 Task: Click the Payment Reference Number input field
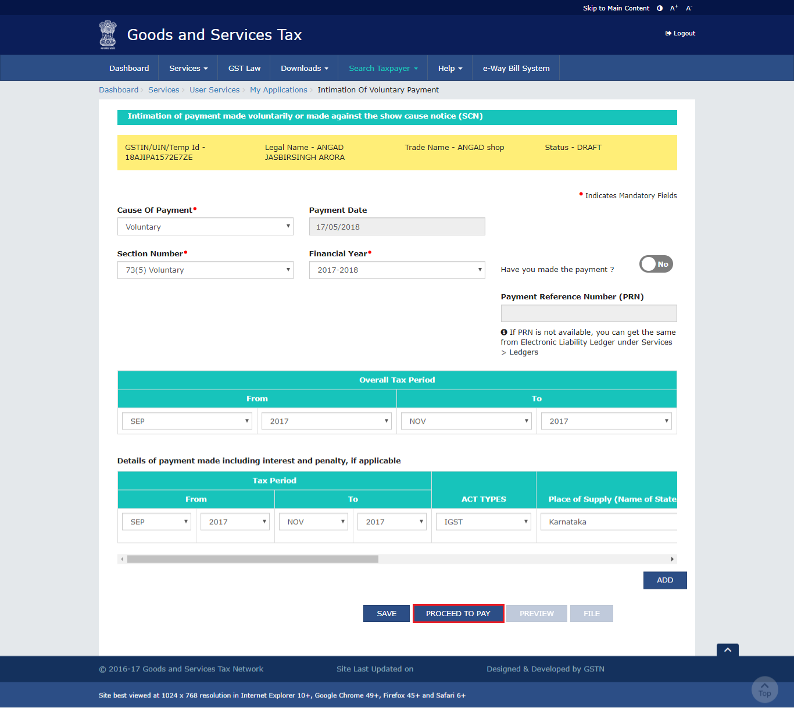click(588, 313)
